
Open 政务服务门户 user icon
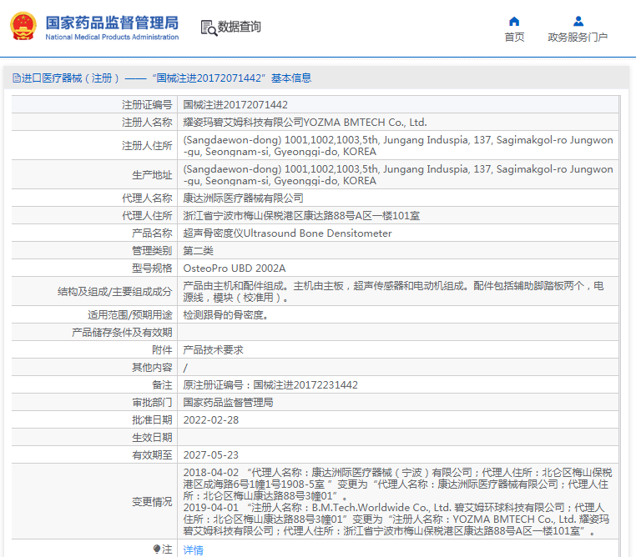point(578,21)
